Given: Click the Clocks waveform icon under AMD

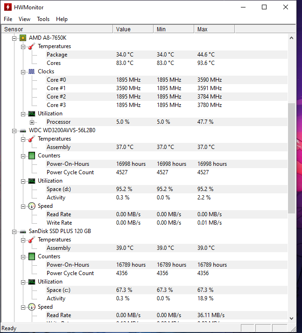Looking at the screenshot, I should [x=31, y=71].
